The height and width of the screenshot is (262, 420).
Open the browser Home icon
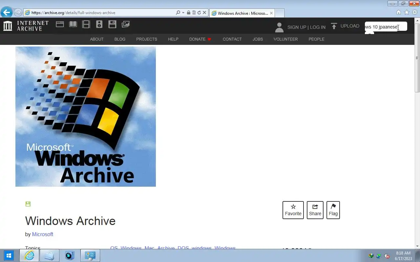click(x=399, y=12)
